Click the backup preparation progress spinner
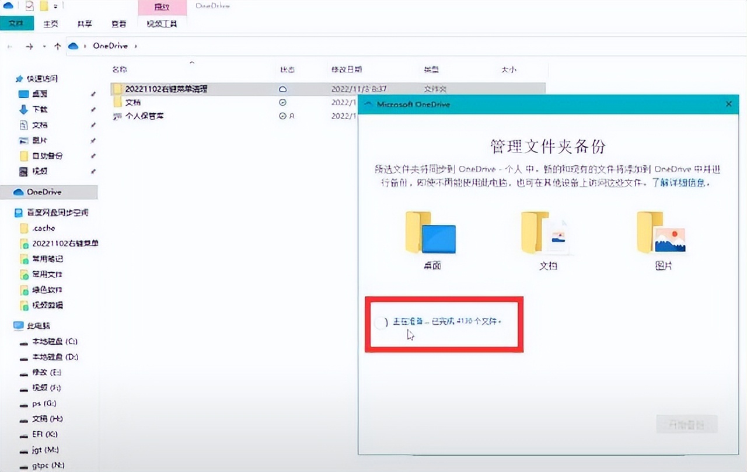Viewport: 747px width, 472px height. pyautogui.click(x=380, y=322)
